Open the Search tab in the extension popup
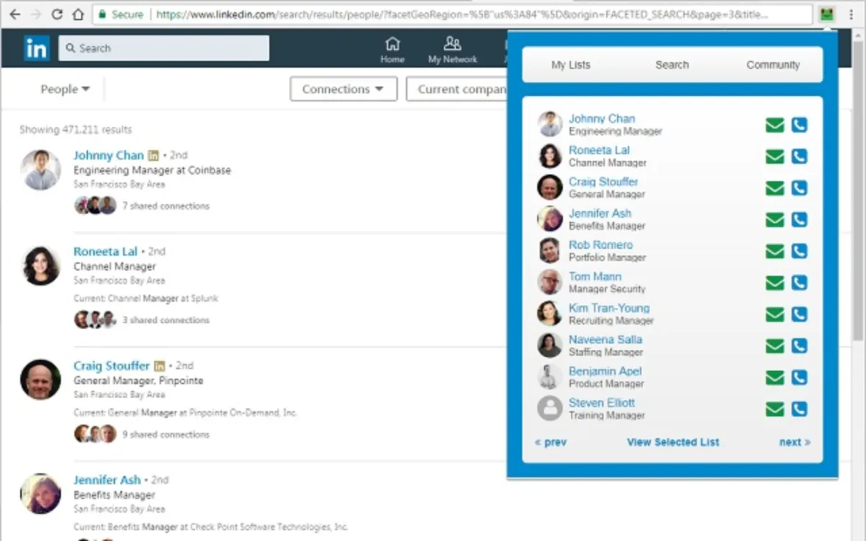The image size is (866, 541). (x=672, y=65)
